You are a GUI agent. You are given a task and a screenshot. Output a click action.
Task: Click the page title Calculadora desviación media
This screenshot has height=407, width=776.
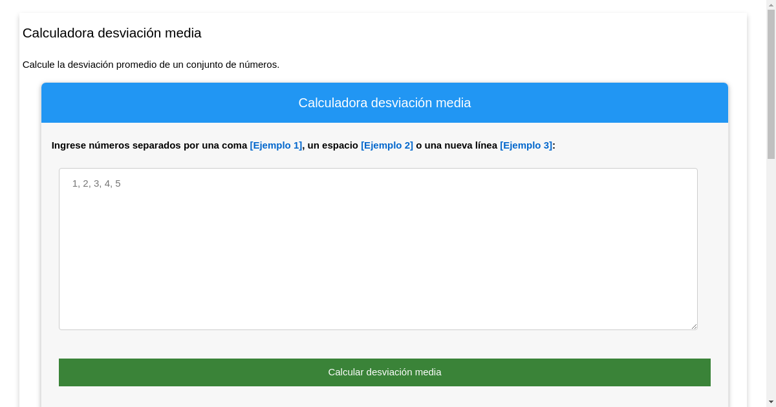tap(112, 33)
